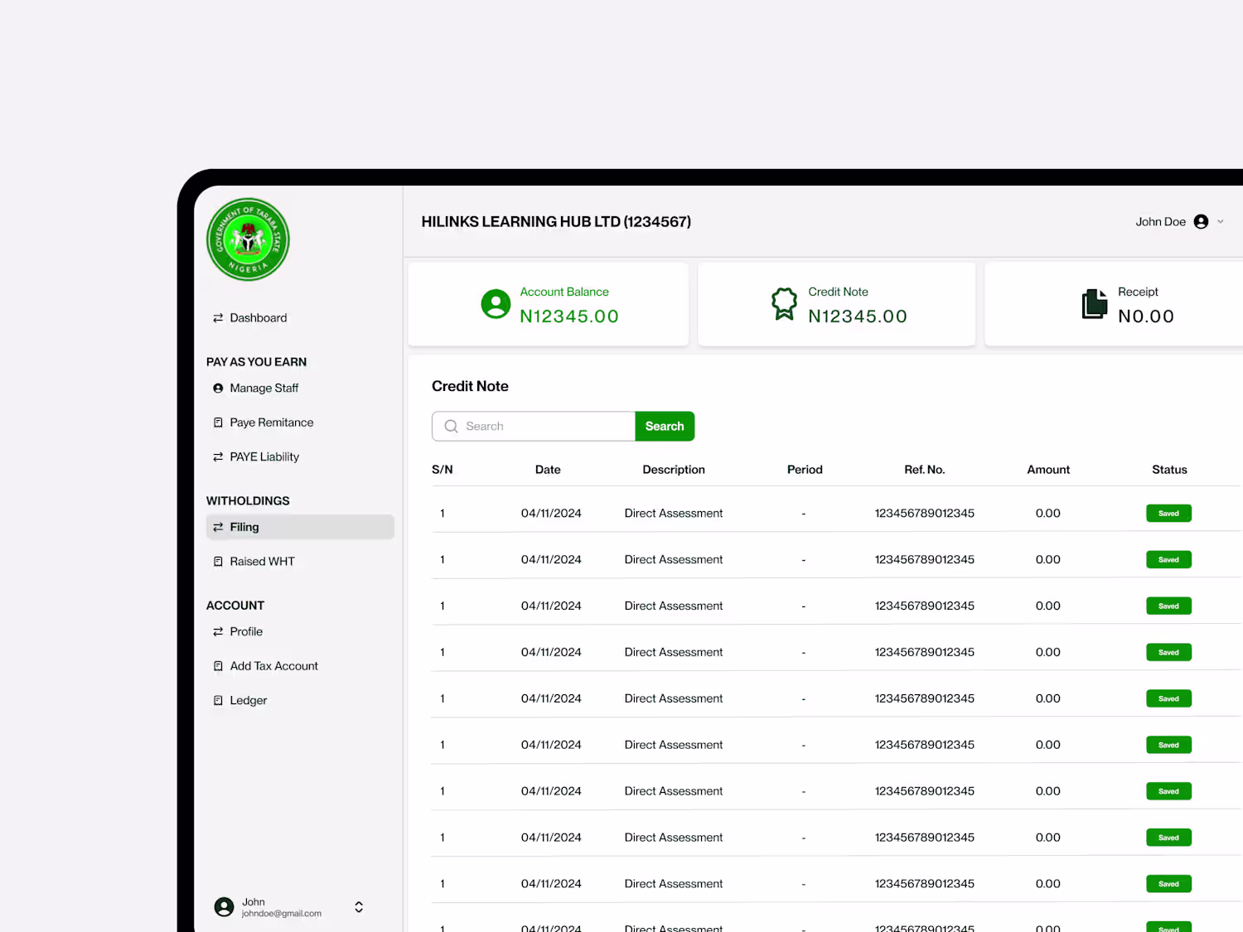The image size is (1243, 932).
Task: Click the HILINKS LEARNING HUB LTD title
Action: click(x=556, y=222)
